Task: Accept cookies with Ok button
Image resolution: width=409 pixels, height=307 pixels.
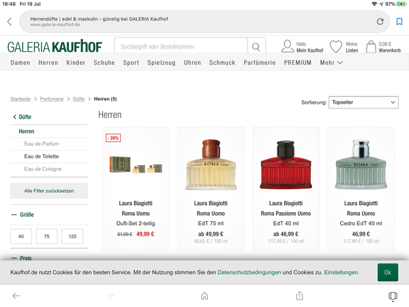Action: [388, 272]
